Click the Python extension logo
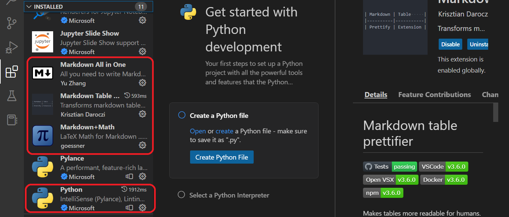This screenshot has height=217, width=509. [x=43, y=198]
